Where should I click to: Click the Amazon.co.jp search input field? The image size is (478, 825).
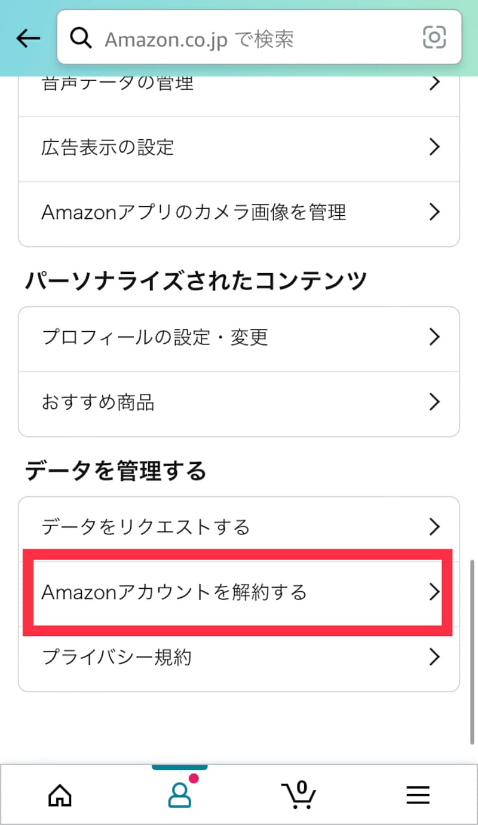coord(251,39)
